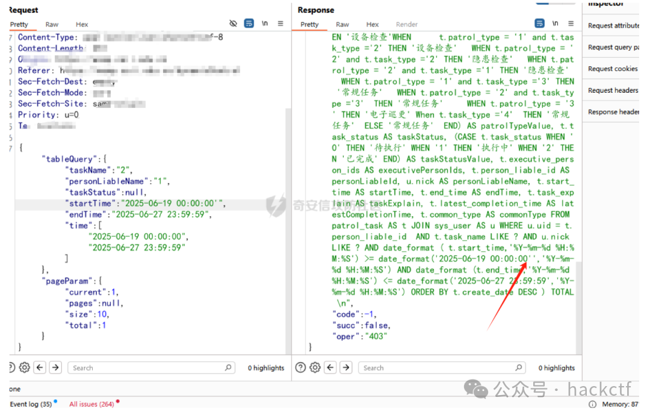The width and height of the screenshot is (650, 415).
Task: Switch Response view to Hex tab
Action: 373,24
